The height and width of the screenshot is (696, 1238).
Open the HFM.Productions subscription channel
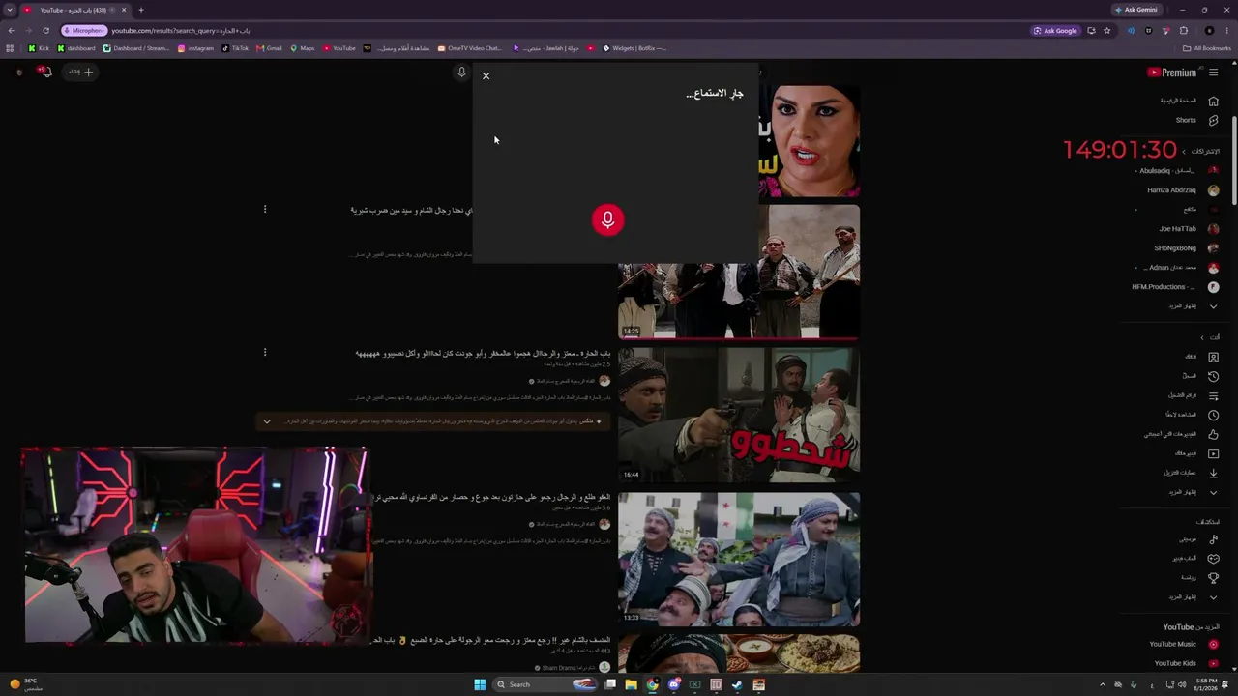1175,287
